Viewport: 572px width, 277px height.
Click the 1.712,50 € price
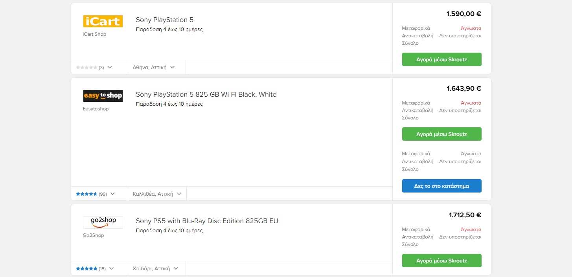click(x=465, y=215)
